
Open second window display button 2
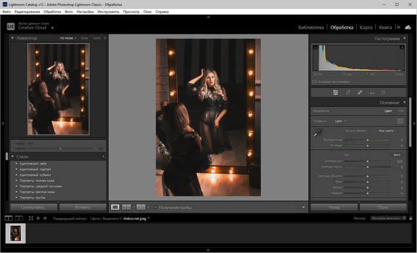click(x=19, y=218)
